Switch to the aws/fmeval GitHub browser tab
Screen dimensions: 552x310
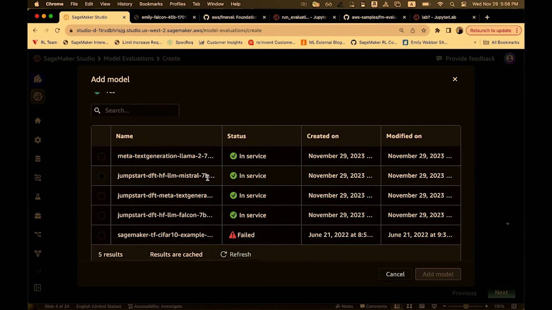(235, 17)
